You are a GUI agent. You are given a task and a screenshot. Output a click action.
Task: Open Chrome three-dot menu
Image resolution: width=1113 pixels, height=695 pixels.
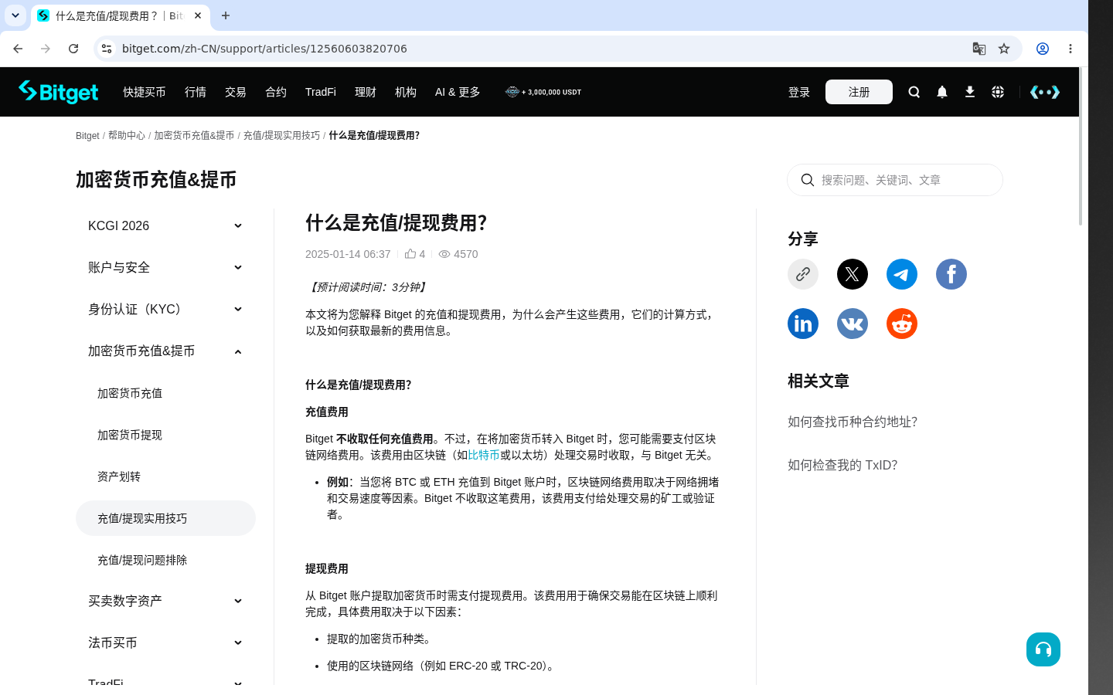(1070, 49)
